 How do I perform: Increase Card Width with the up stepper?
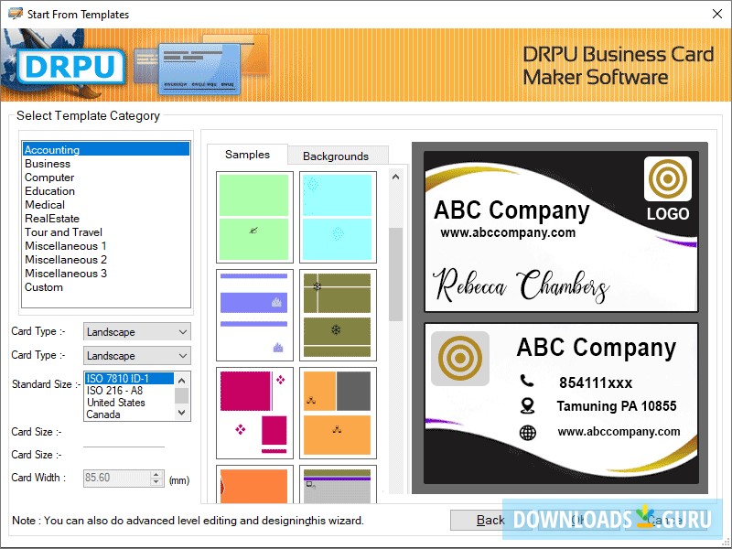click(x=156, y=474)
